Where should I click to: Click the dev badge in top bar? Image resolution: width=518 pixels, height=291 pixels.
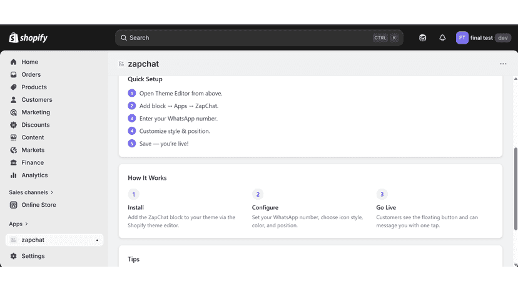coord(503,38)
